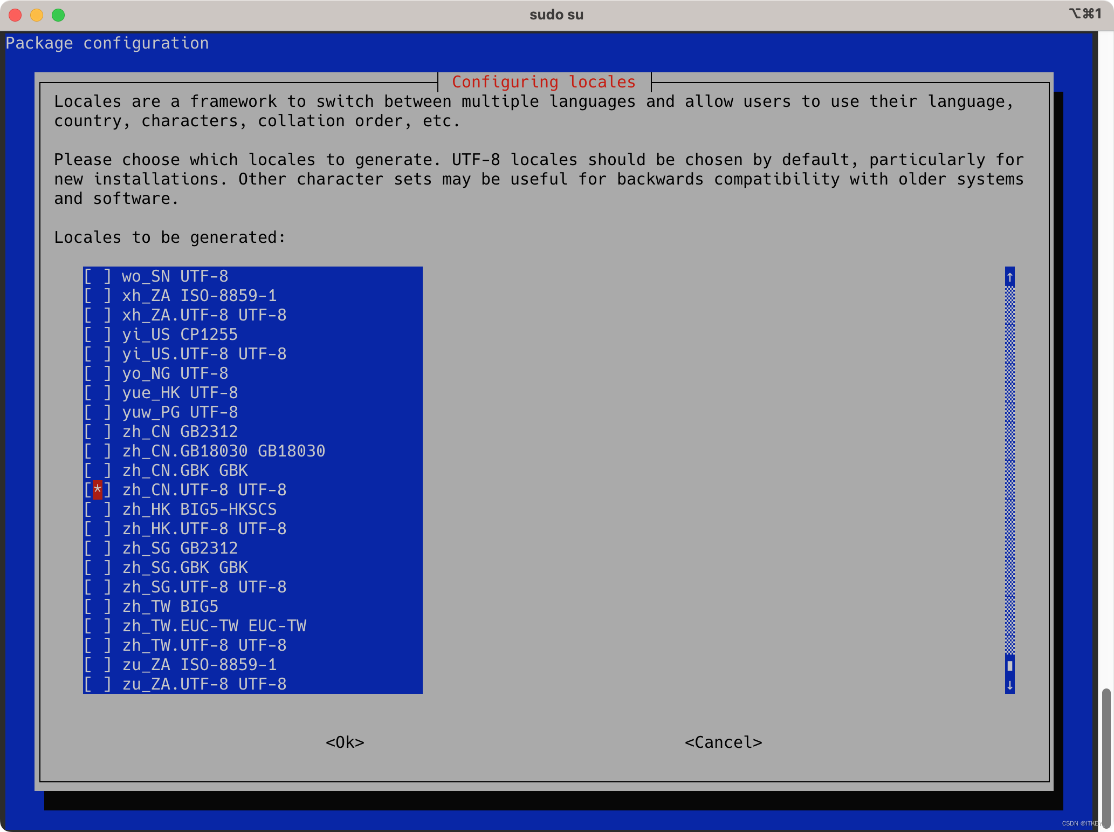Viewport: 1114px width, 832px height.
Task: Toggle the zh_SG.GBK GBK checkbox
Action: click(x=98, y=568)
